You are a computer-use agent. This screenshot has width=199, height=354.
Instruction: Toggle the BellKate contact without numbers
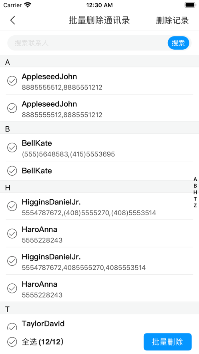coord(12,171)
